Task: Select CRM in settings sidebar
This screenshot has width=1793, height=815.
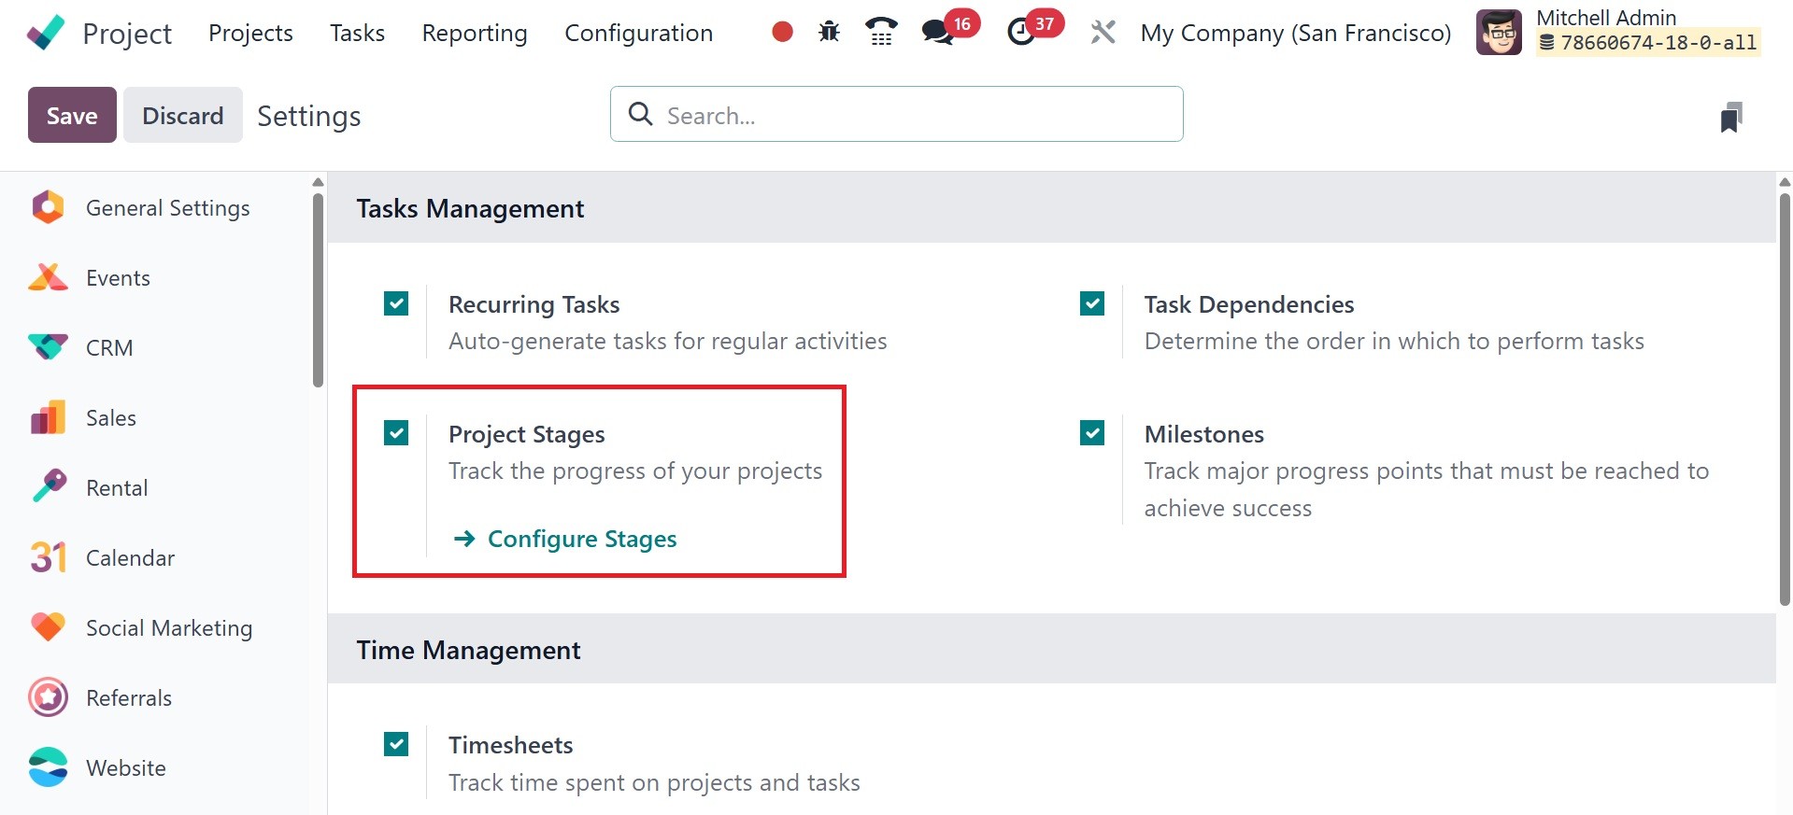Action: (x=109, y=348)
